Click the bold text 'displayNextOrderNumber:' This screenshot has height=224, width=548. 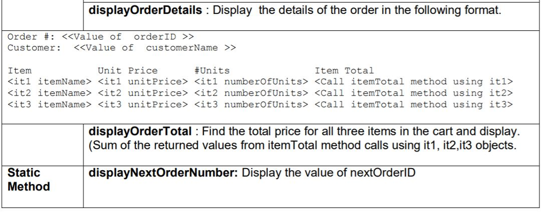[x=163, y=173]
